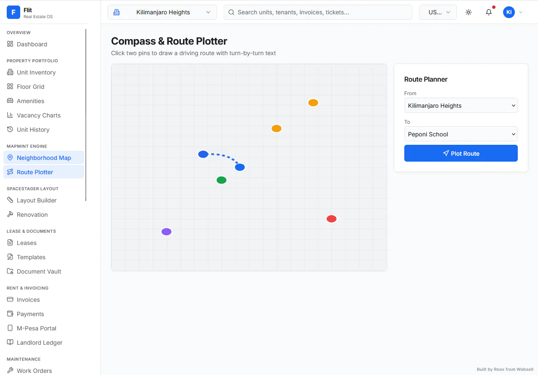
Task: Focus the search units and tenants field
Action: (x=318, y=12)
